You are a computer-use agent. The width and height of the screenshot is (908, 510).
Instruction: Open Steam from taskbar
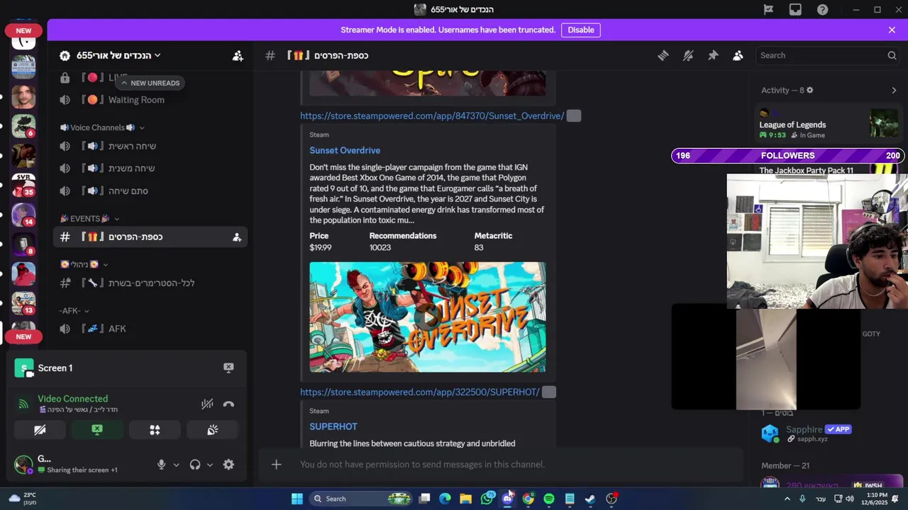(590, 499)
